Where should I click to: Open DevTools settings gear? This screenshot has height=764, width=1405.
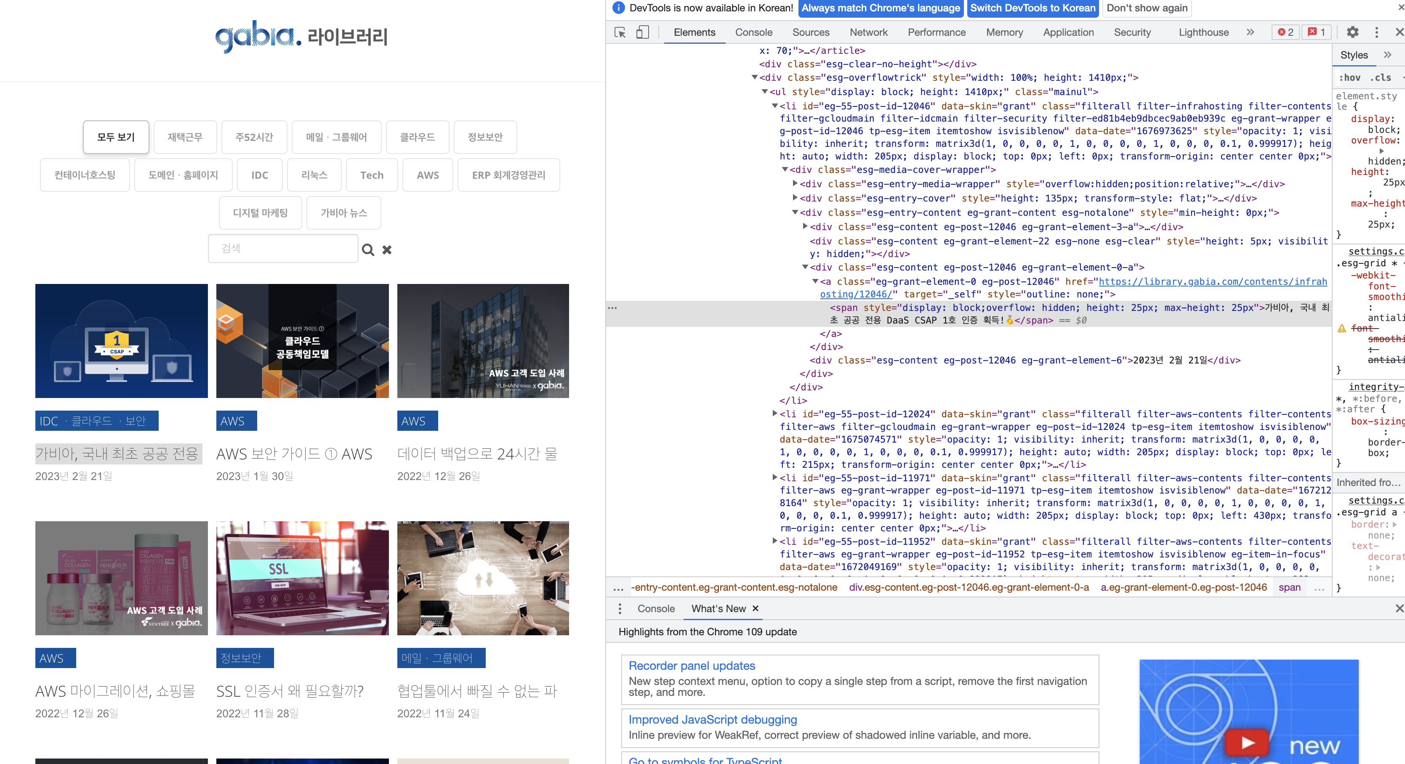pos(1353,32)
